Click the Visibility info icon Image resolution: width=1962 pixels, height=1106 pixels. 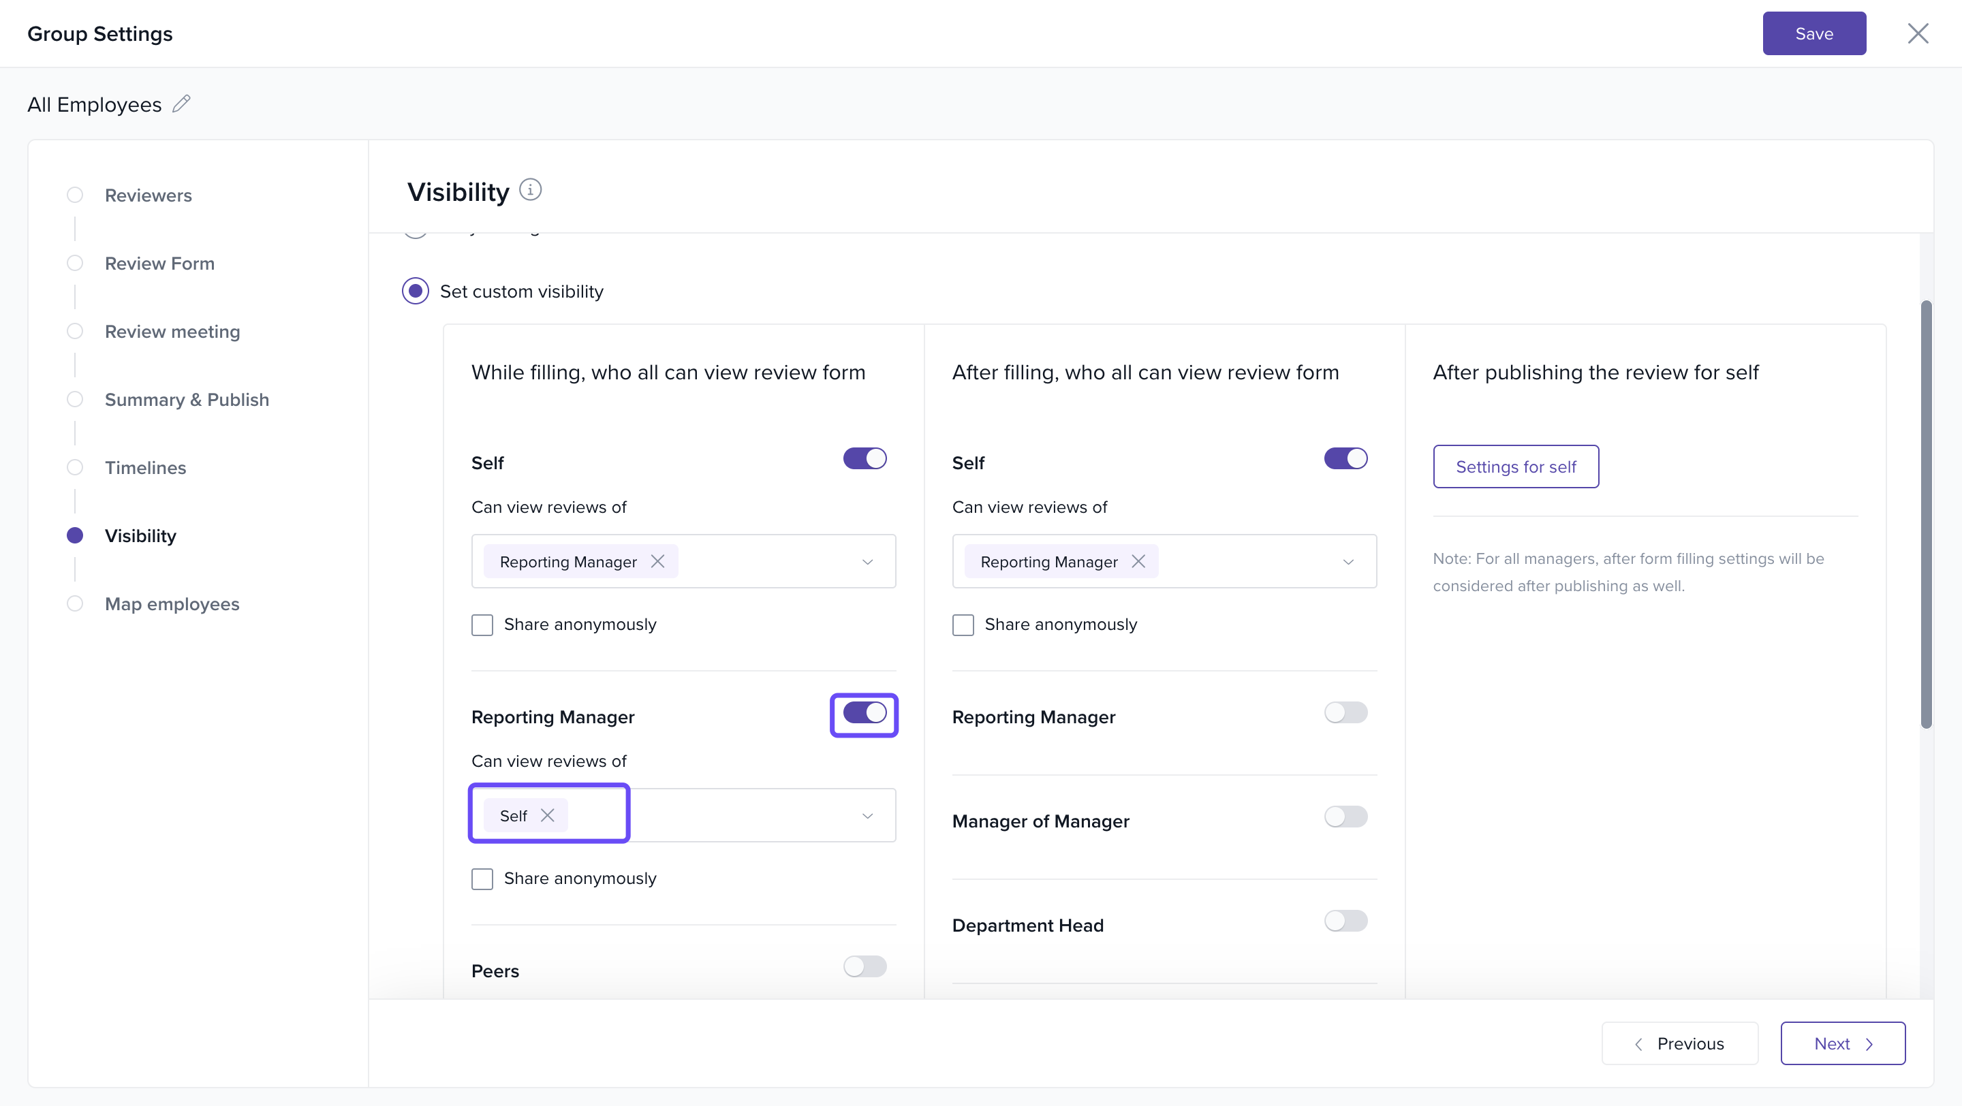[x=530, y=189]
